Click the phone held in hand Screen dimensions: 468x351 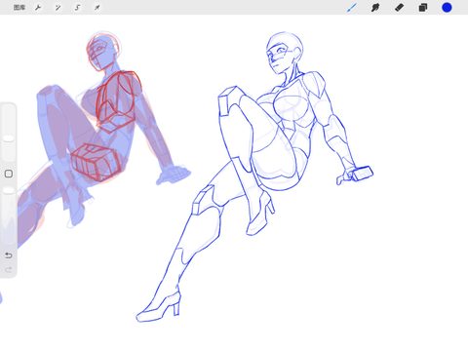coord(363,174)
